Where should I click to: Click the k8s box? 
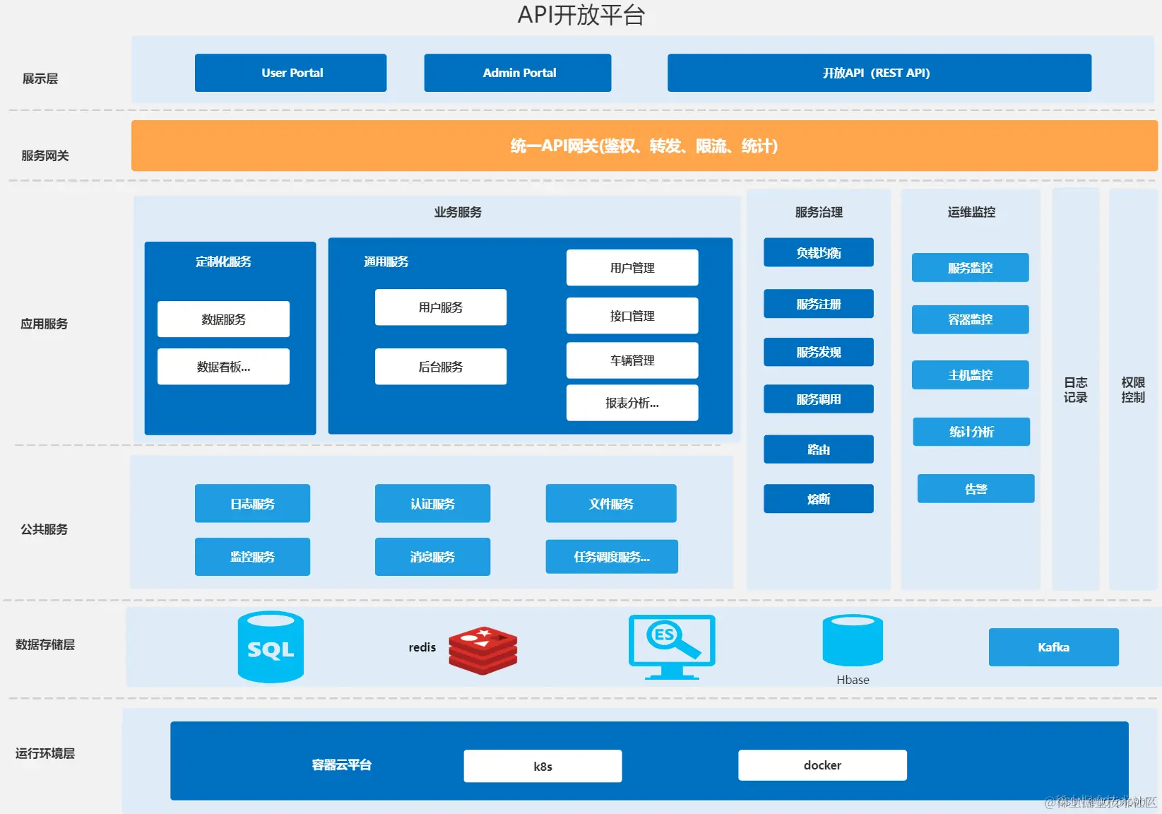(543, 766)
